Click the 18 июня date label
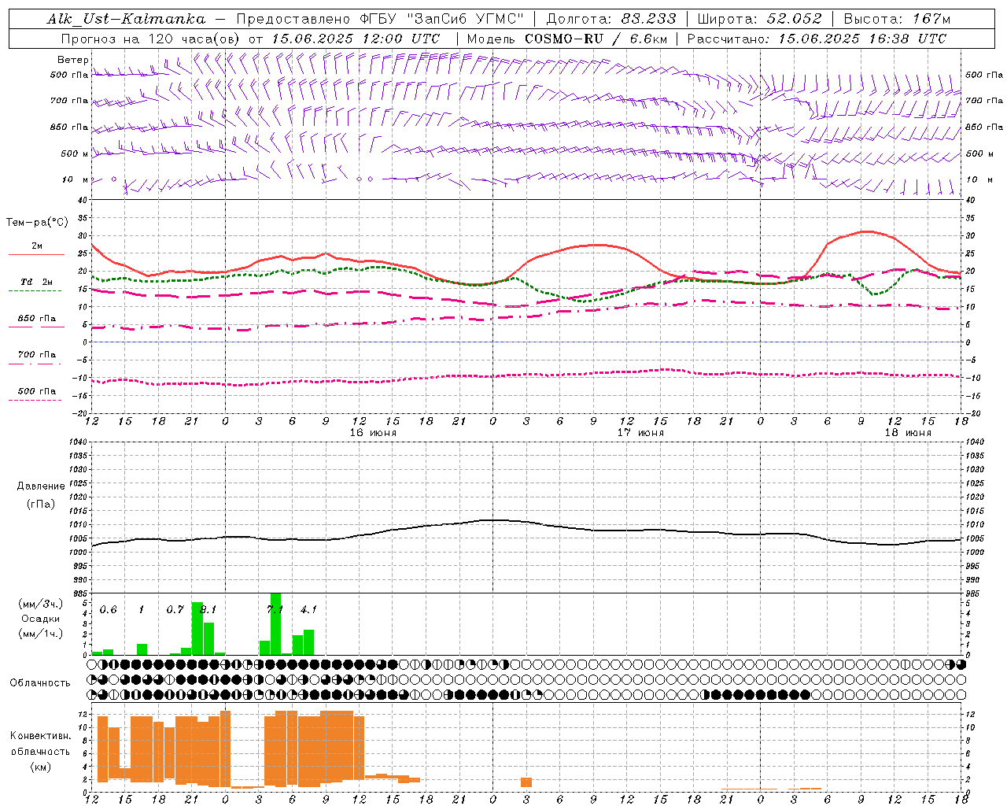1007x806 pixels. 908,433
